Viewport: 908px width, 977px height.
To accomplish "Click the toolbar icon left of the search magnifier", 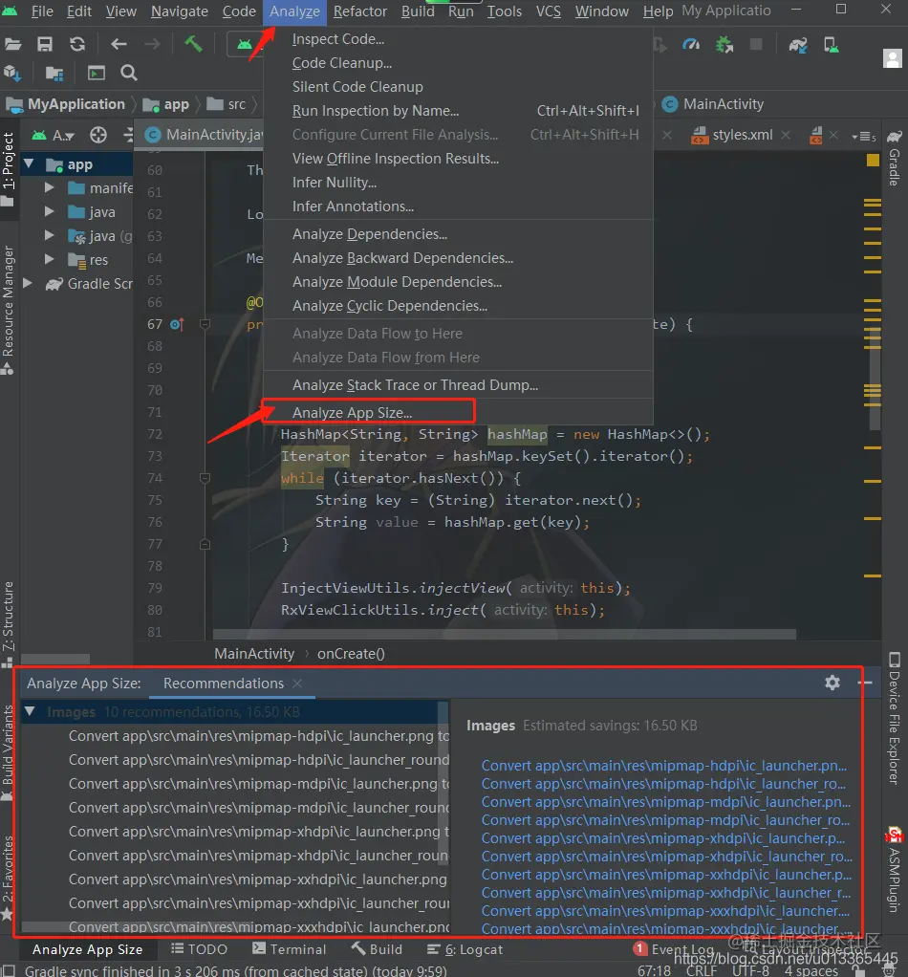I will 96,73.
